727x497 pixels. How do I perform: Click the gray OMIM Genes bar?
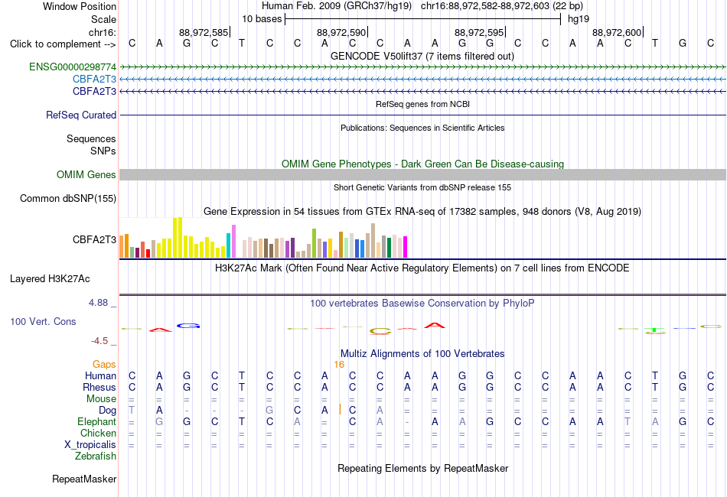click(x=422, y=174)
